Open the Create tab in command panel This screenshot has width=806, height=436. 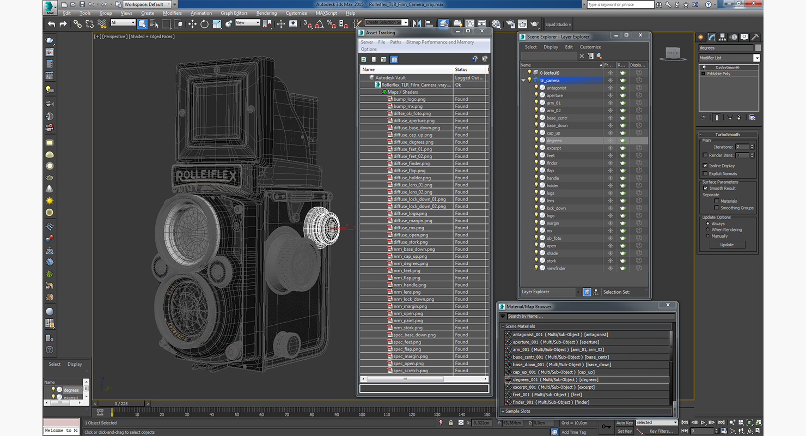pos(702,37)
